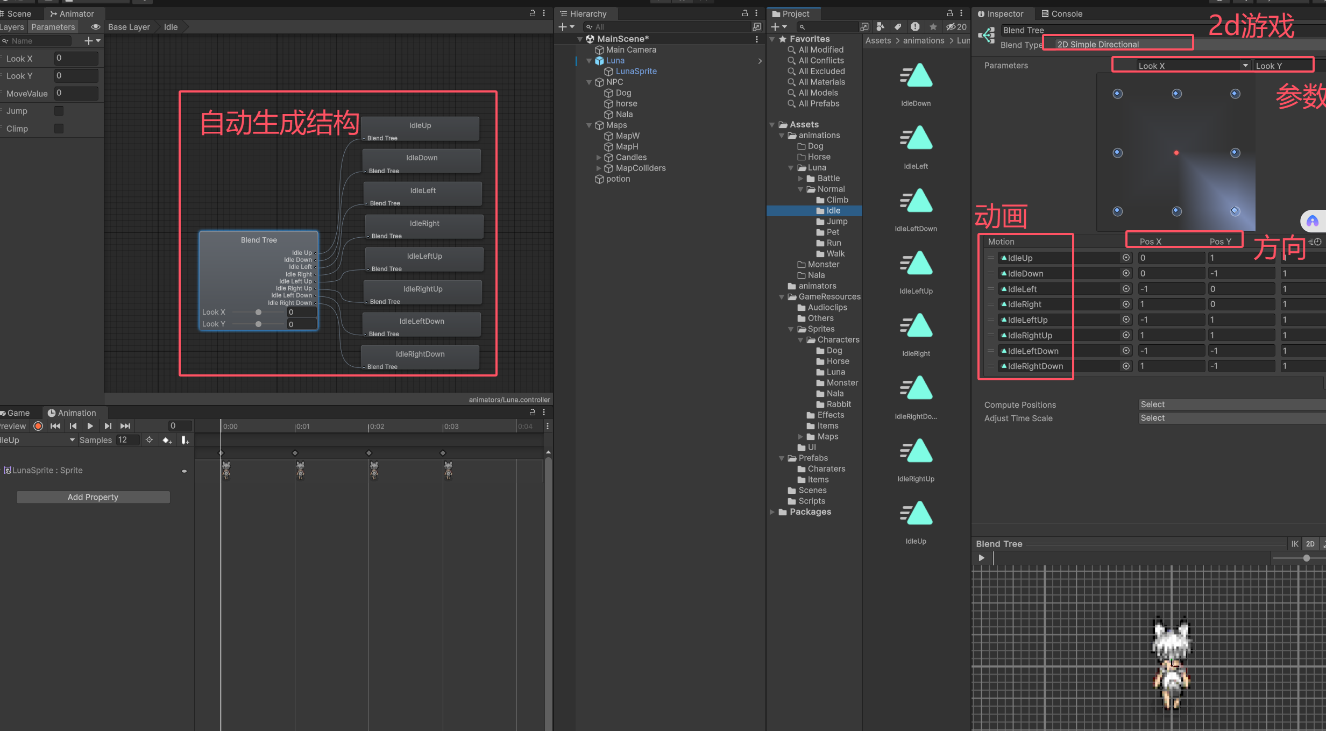Click the Animation record button

click(x=38, y=426)
